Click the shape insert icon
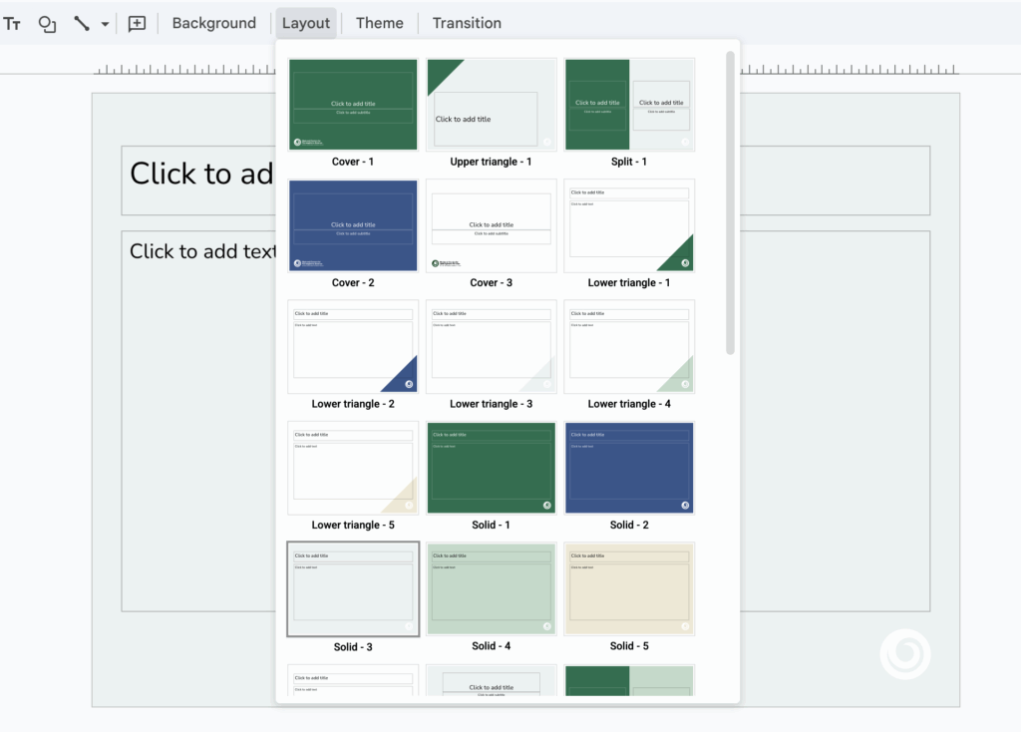This screenshot has width=1021, height=732. tap(47, 23)
